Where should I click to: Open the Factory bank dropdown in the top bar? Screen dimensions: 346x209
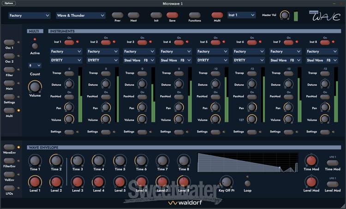(29, 15)
